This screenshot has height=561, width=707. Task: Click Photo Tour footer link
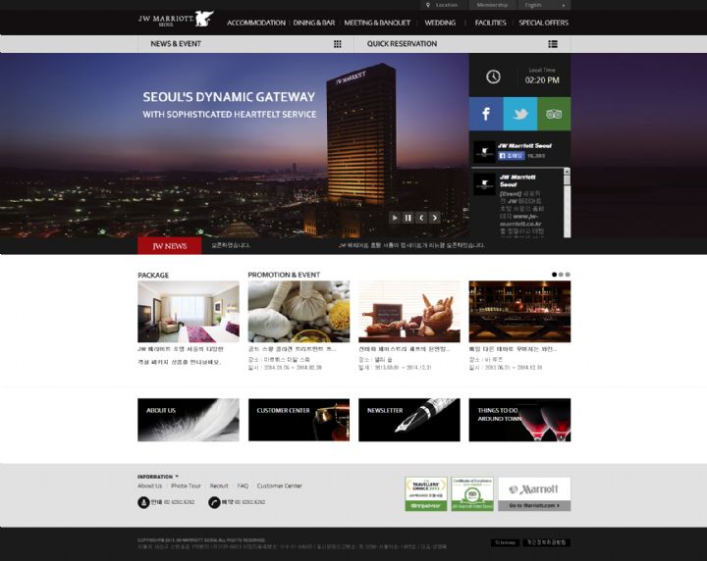tap(186, 485)
